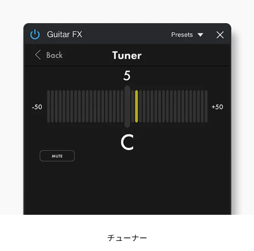
Task: Open the Presets dropdown arrow
Action: click(x=200, y=35)
